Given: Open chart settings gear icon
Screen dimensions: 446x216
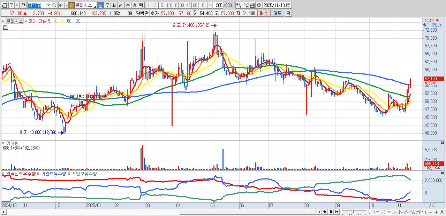Looking at the screenshot, I should point(259,5).
